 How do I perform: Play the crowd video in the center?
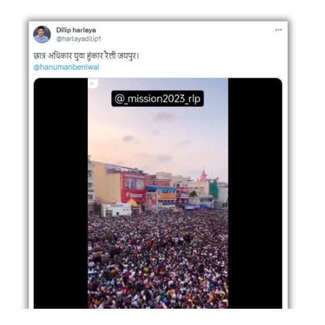click(158, 193)
